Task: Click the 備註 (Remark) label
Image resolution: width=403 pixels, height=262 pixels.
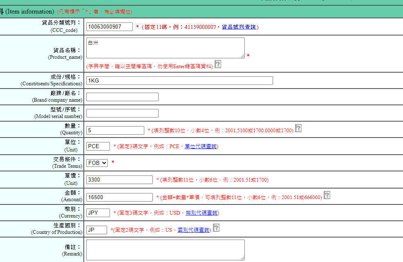Action: (x=72, y=250)
